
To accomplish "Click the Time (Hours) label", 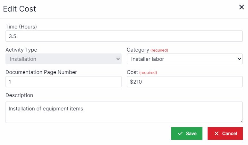I will [x=21, y=27].
